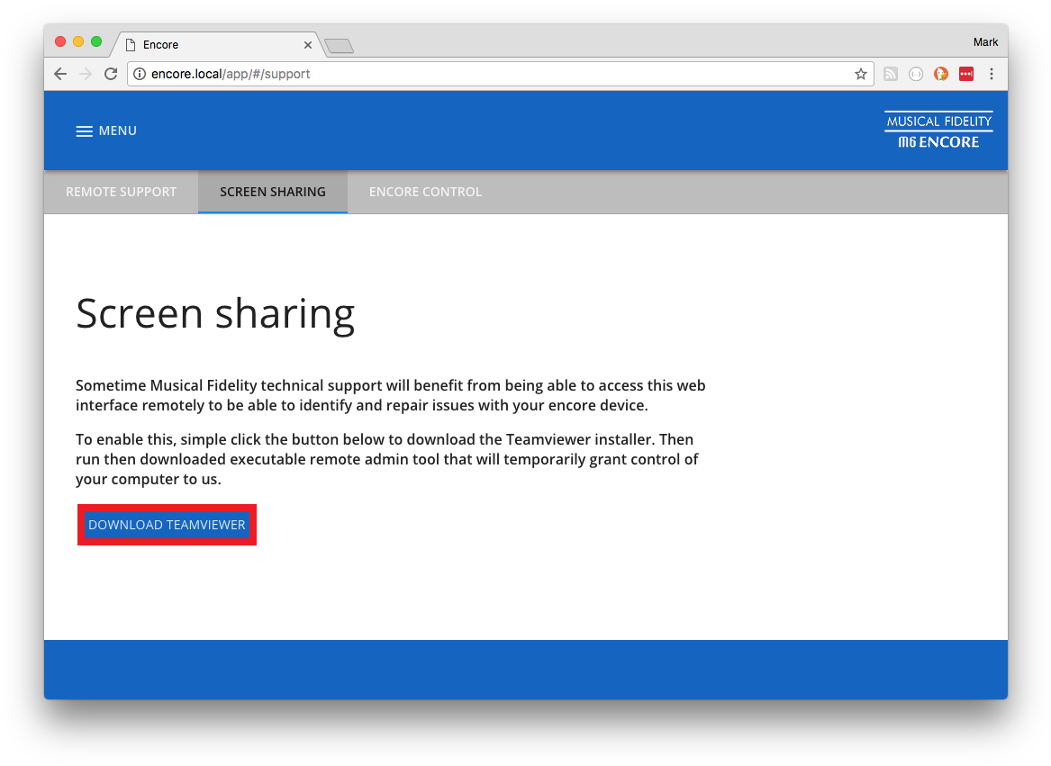Click the Musical Fidelity M6 Encore logo

coord(938,131)
